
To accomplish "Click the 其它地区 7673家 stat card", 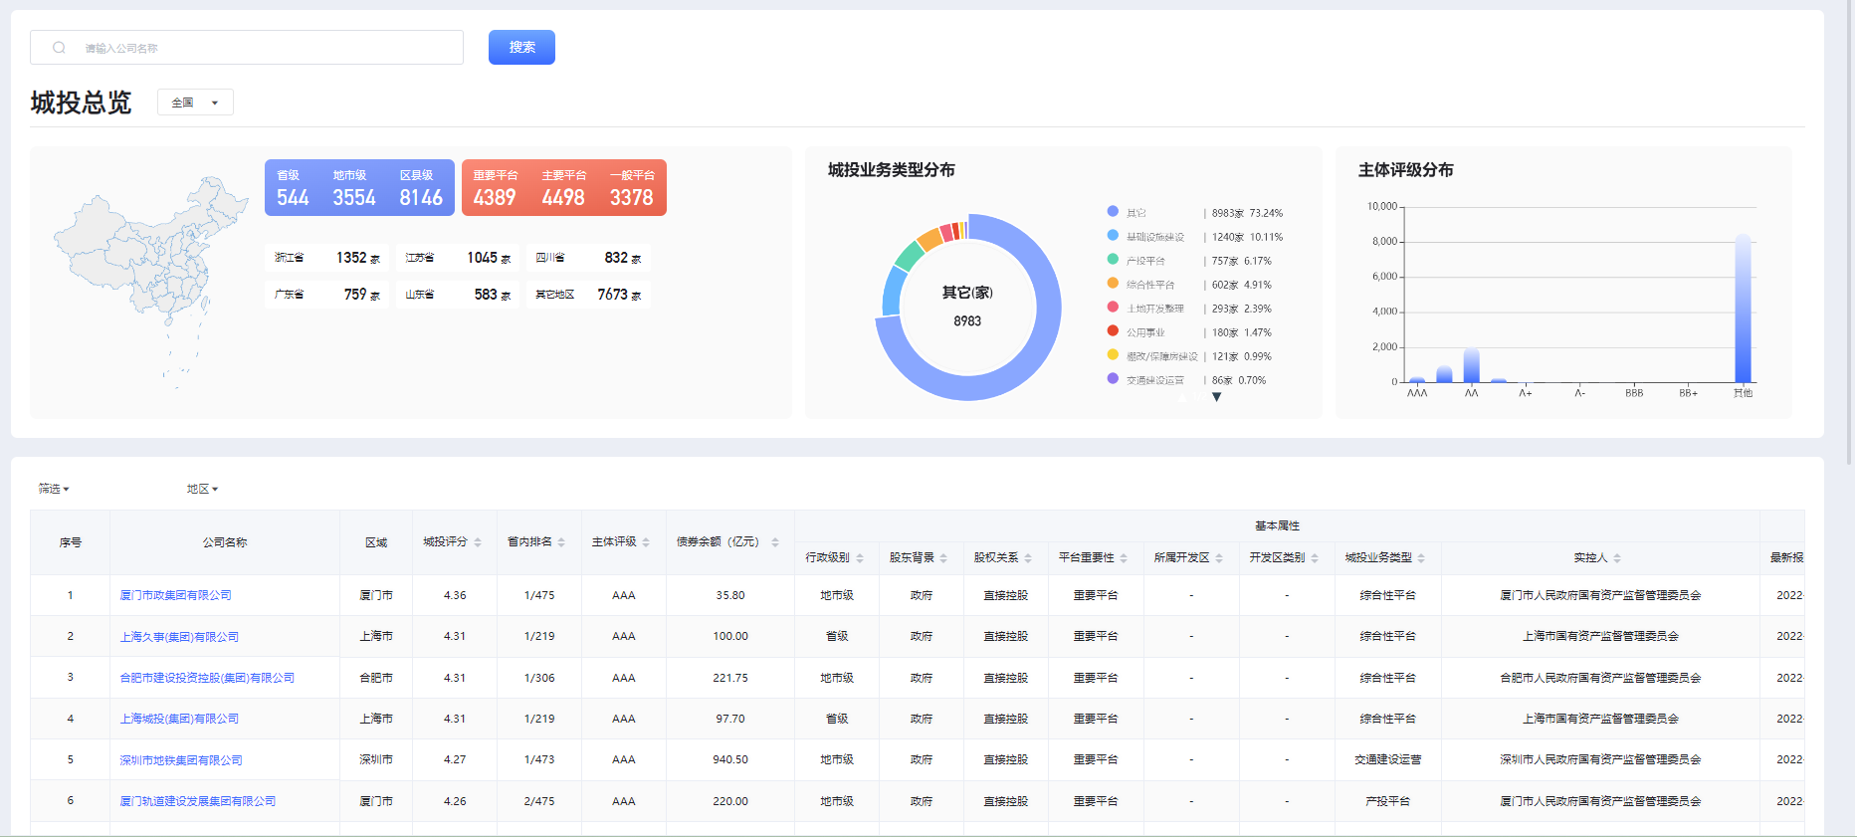I will pos(588,295).
